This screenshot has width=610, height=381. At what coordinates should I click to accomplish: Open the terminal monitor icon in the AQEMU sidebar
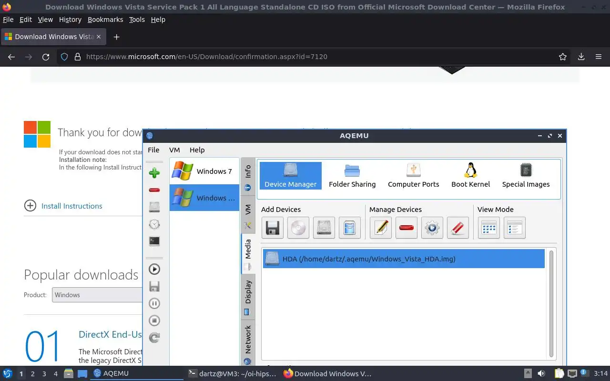click(154, 241)
